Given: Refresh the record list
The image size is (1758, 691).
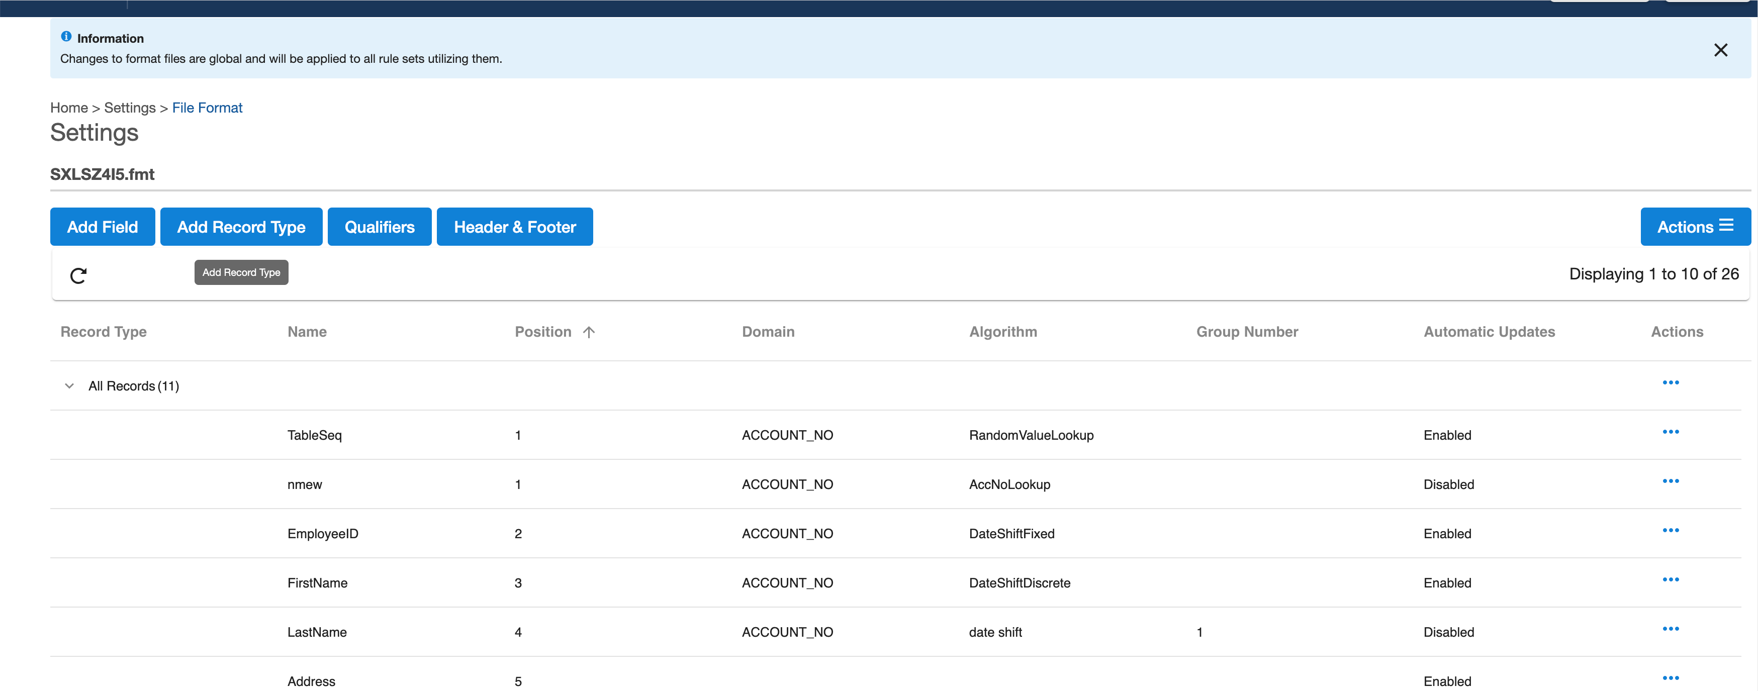Looking at the screenshot, I should pyautogui.click(x=78, y=275).
